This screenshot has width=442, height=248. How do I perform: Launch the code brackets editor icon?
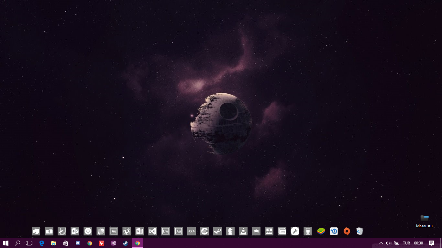point(191,231)
